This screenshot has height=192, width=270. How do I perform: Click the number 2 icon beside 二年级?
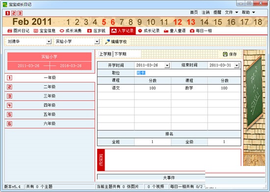[9, 87]
